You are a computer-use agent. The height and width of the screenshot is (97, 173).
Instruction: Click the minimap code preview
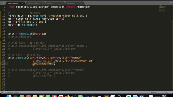tap(162, 9)
